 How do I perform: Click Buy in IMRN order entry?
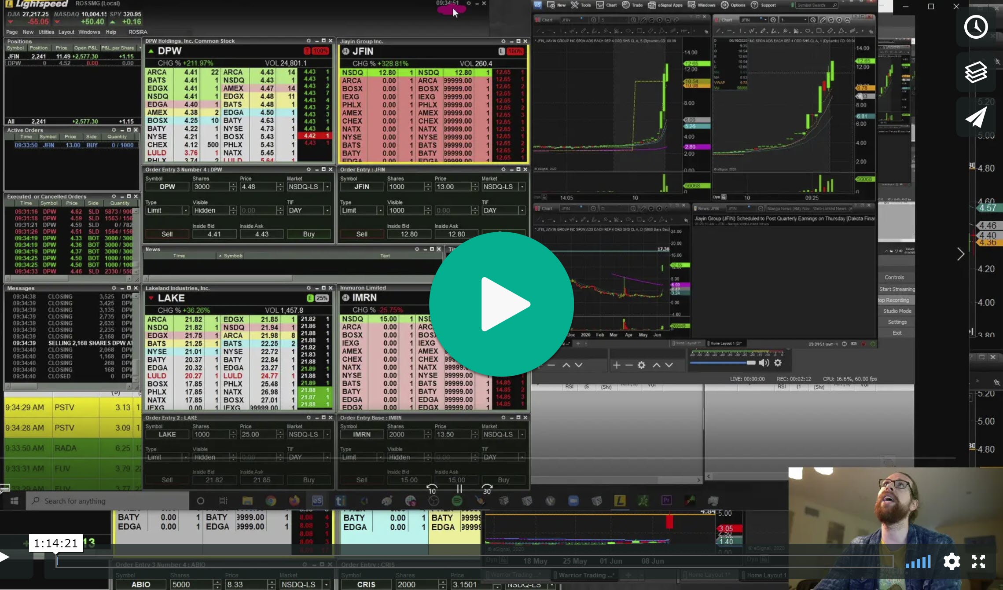[x=503, y=480]
